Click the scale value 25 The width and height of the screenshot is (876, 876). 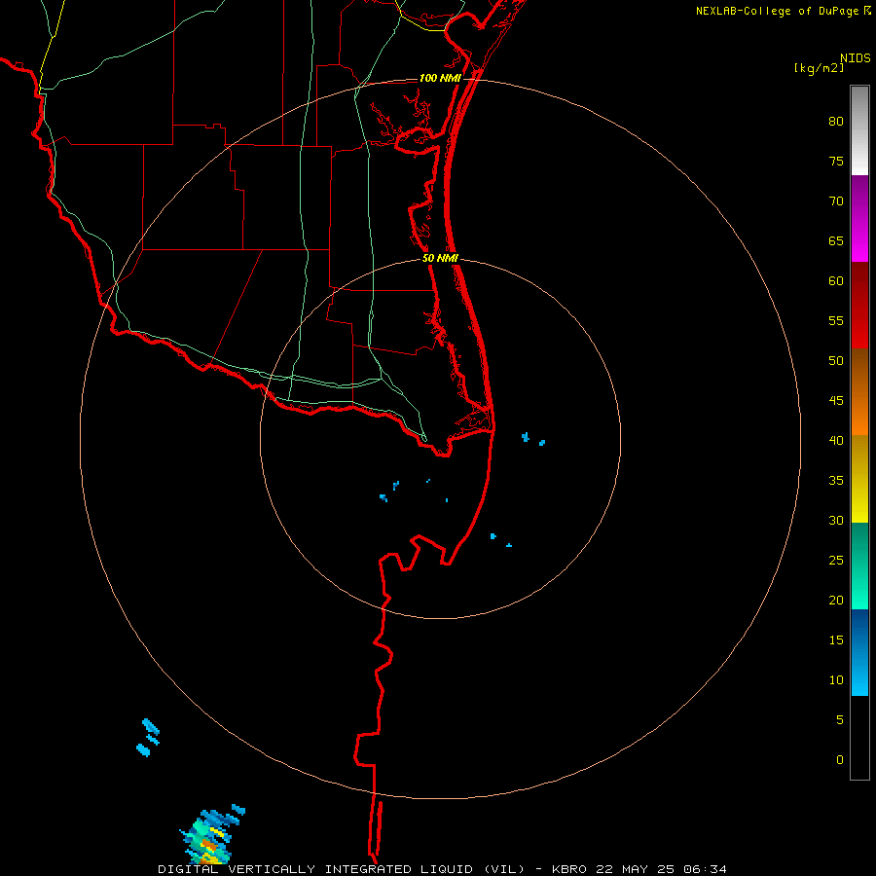point(836,561)
